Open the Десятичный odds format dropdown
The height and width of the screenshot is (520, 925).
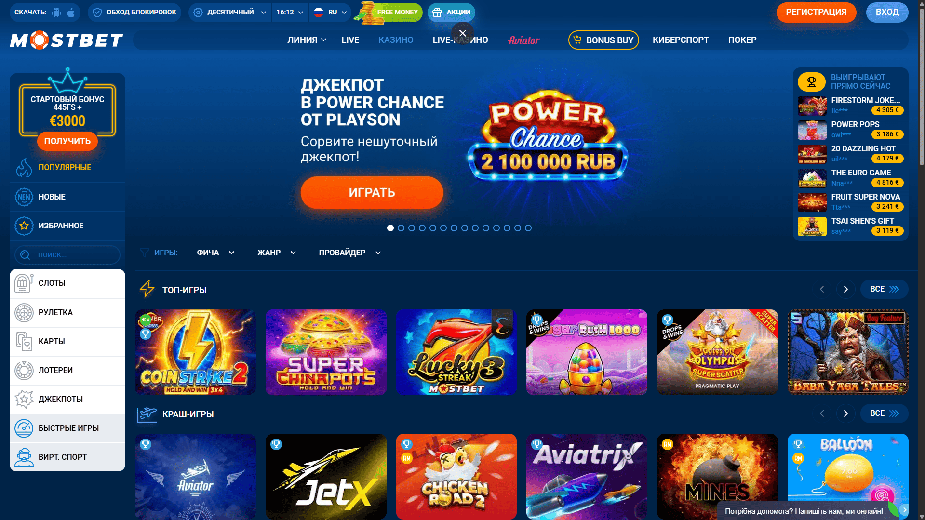[x=230, y=13]
